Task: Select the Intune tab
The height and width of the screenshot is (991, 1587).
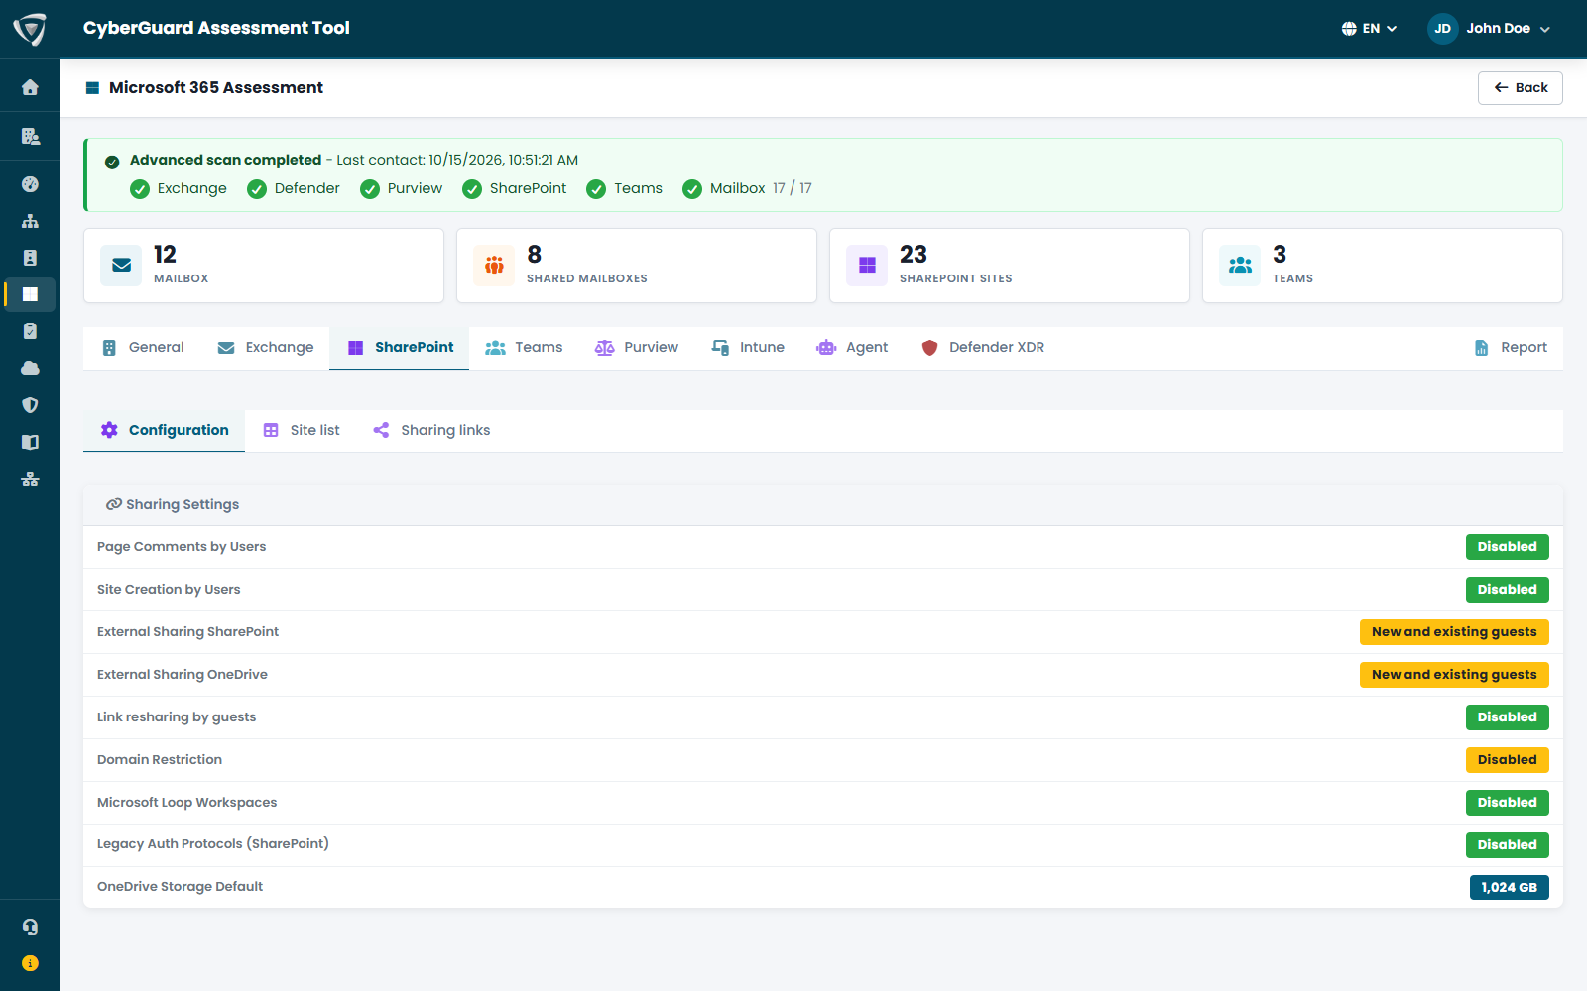Action: coord(747,348)
